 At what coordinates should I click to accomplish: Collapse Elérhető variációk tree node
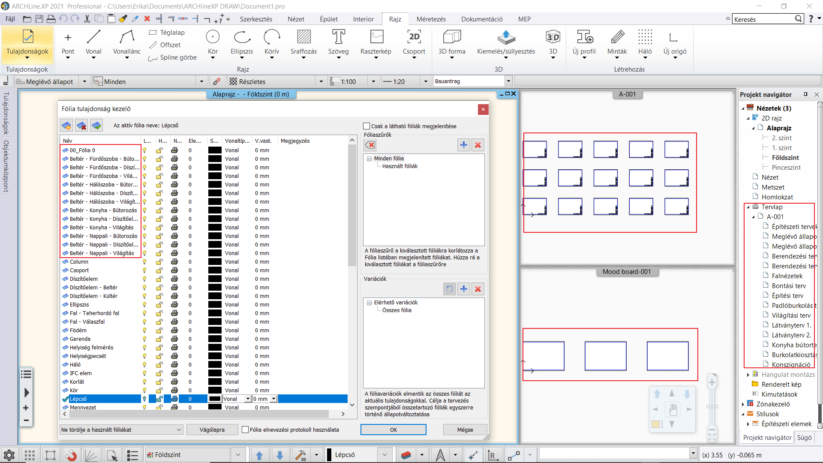coord(369,303)
